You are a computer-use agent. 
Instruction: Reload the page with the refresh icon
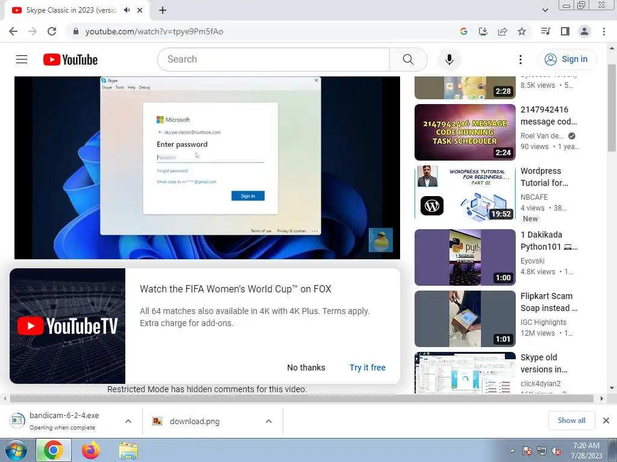point(52,31)
